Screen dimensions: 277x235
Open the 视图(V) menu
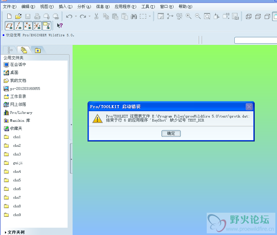coord(47,7)
